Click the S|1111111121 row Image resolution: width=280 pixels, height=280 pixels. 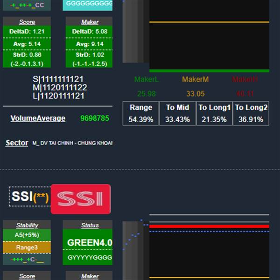[x=58, y=79]
